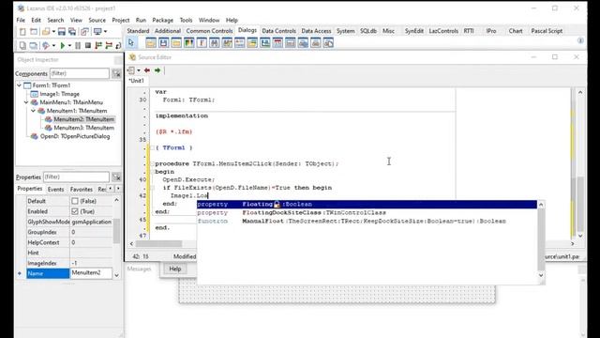
Task: Run the project with green play icon
Action: 63,46
